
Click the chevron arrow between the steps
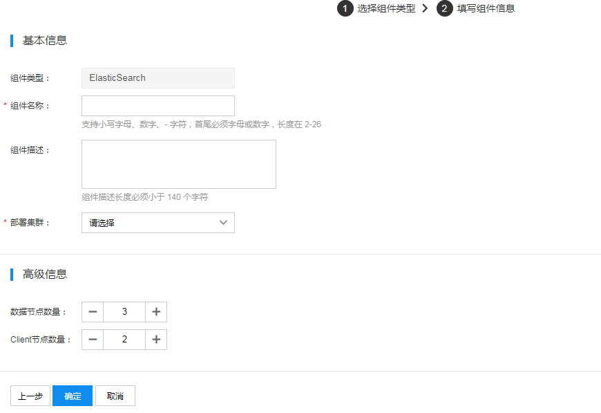425,8
